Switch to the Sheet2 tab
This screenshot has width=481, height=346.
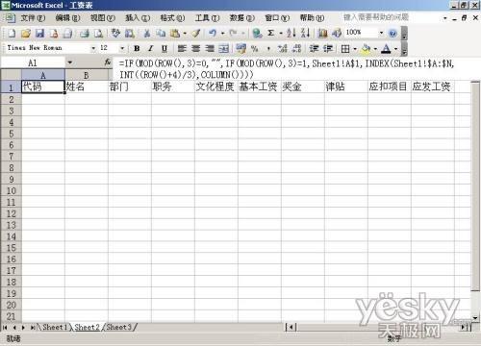(x=87, y=327)
